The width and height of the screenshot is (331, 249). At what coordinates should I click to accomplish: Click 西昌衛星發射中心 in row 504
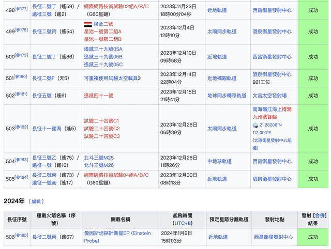coord(272,162)
